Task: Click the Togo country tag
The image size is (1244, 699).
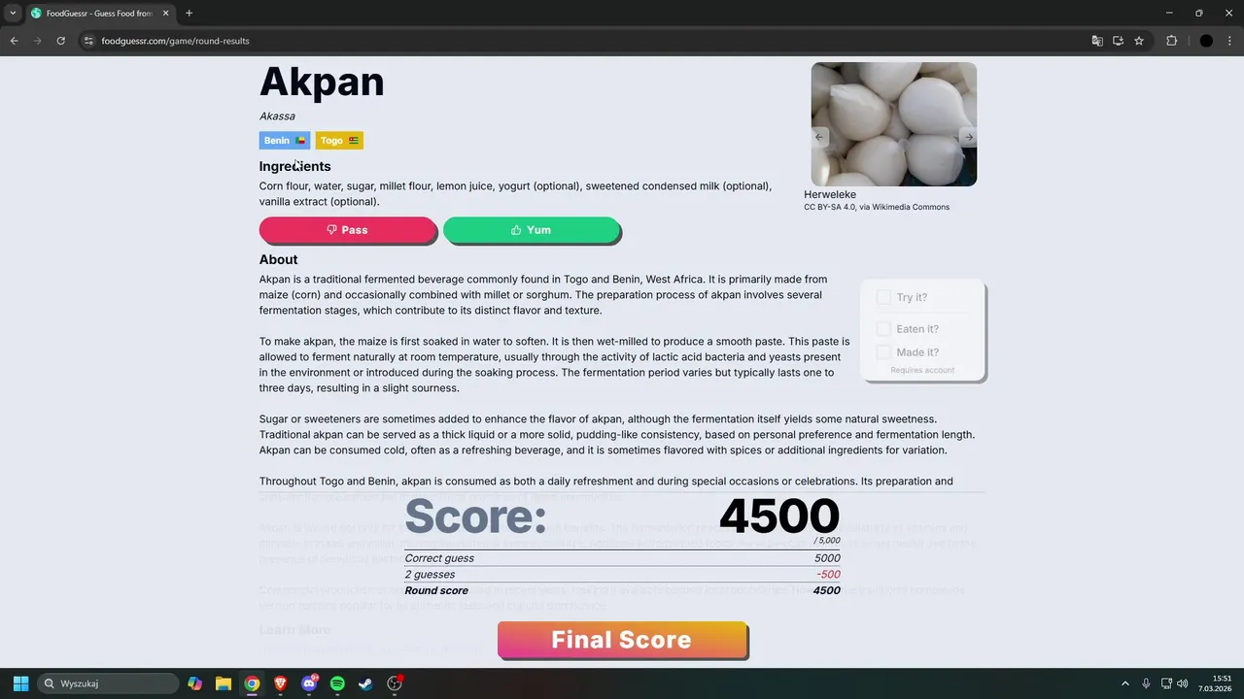Action: pyautogui.click(x=339, y=141)
